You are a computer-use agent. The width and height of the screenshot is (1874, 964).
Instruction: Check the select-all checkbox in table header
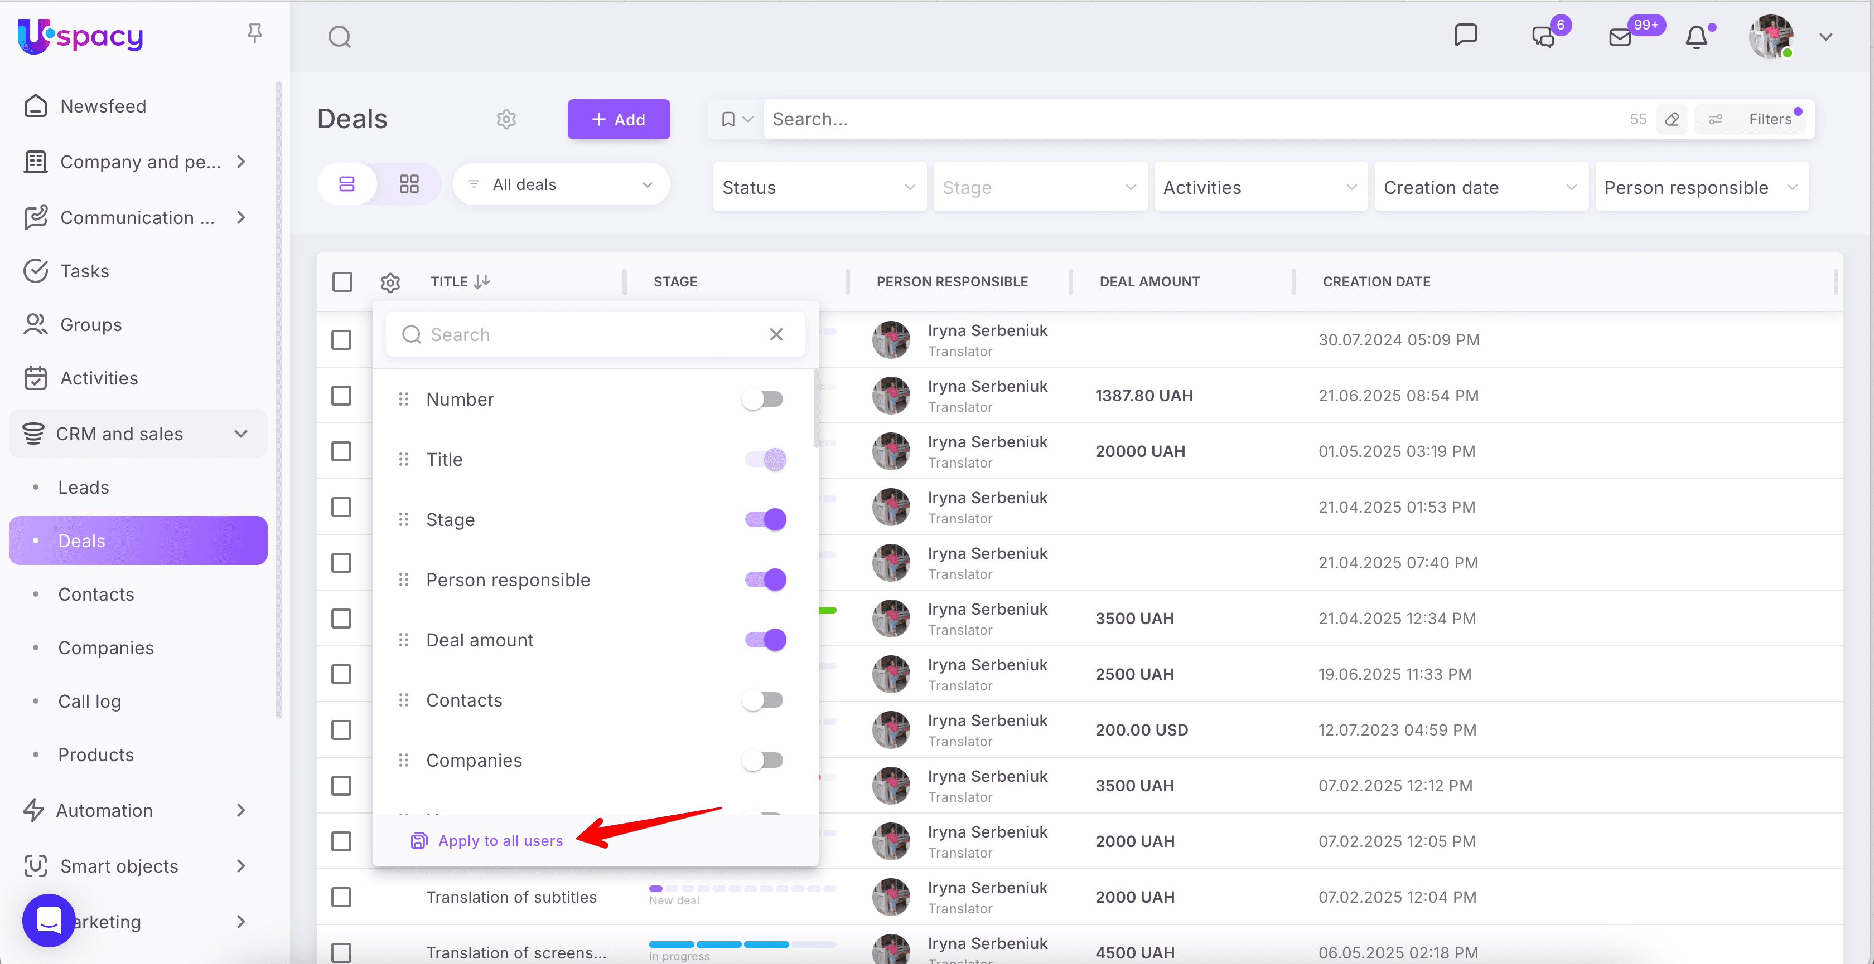(x=342, y=281)
